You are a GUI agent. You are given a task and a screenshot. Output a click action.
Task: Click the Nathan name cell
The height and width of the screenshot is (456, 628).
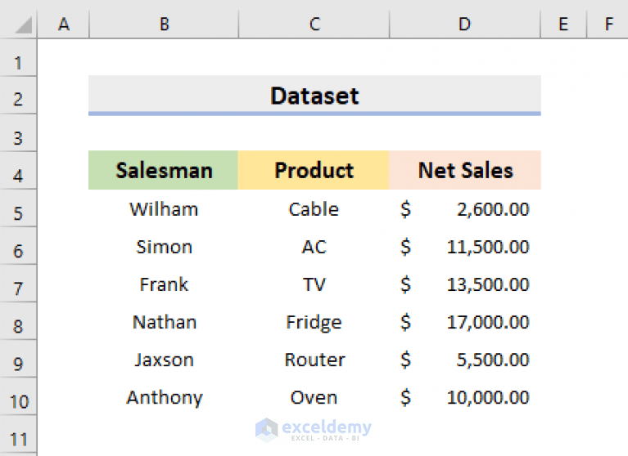(x=164, y=321)
